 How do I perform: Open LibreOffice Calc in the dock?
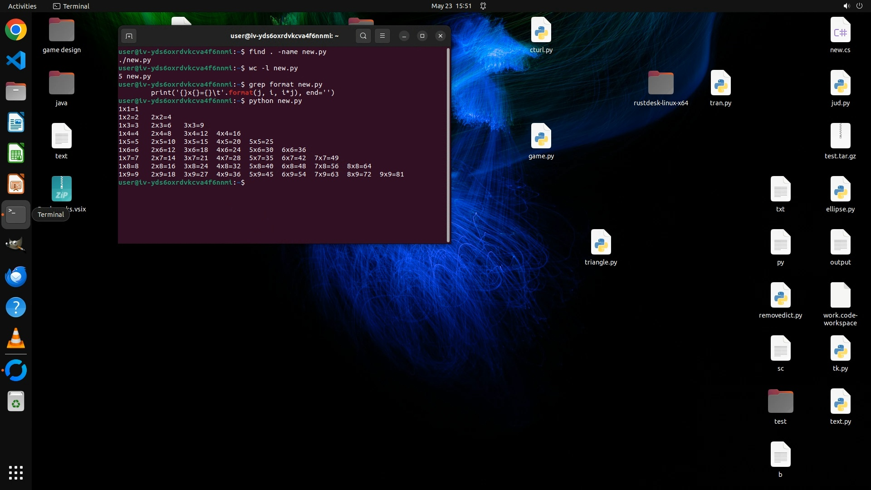[16, 153]
